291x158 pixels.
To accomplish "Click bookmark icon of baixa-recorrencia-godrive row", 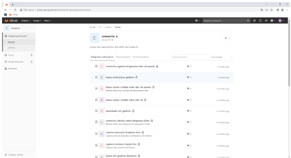I will pyautogui.click(x=96, y=77).
